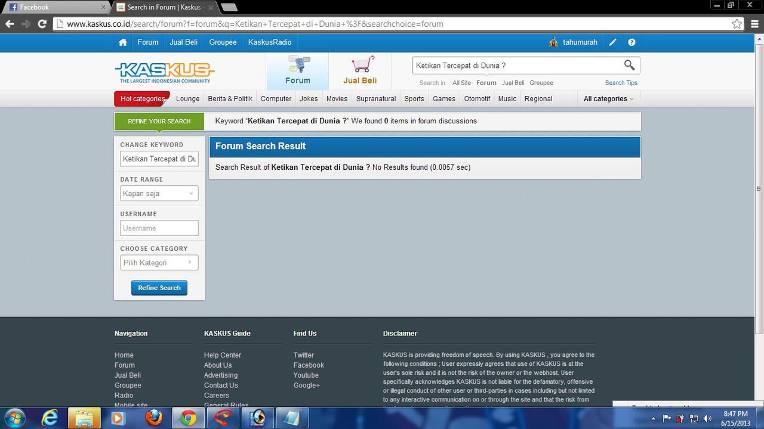Click the pencil edit icon in top bar

pos(613,42)
